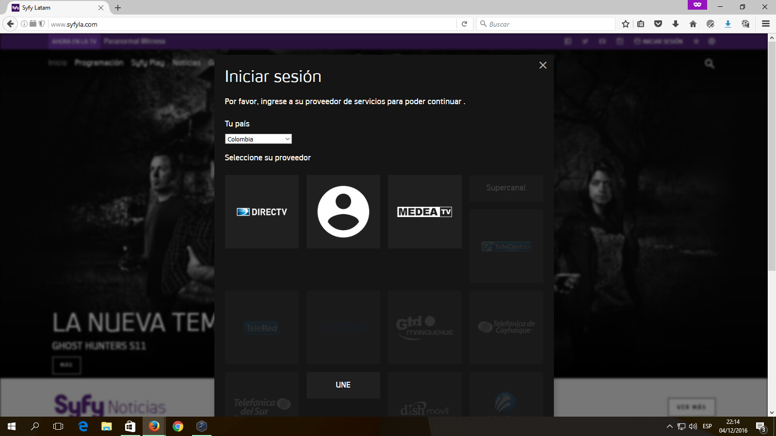The width and height of the screenshot is (776, 436).
Task: Select MEDEA TV as provider
Action: pyautogui.click(x=425, y=212)
